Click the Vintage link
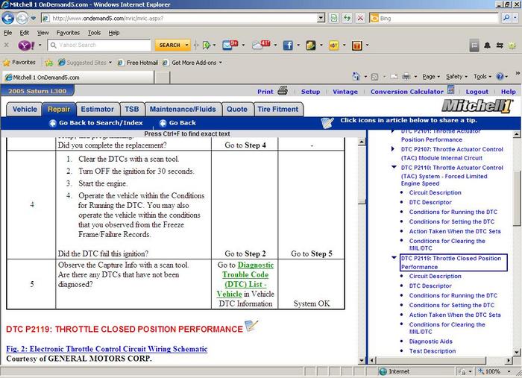 [345, 92]
